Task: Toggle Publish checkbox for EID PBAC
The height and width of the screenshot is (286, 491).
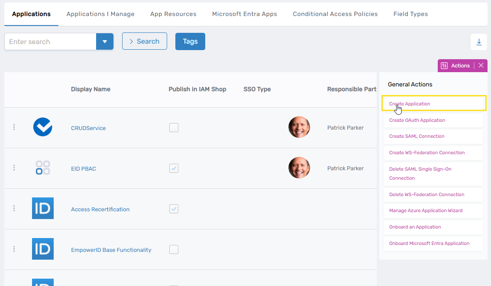Action: (x=174, y=168)
